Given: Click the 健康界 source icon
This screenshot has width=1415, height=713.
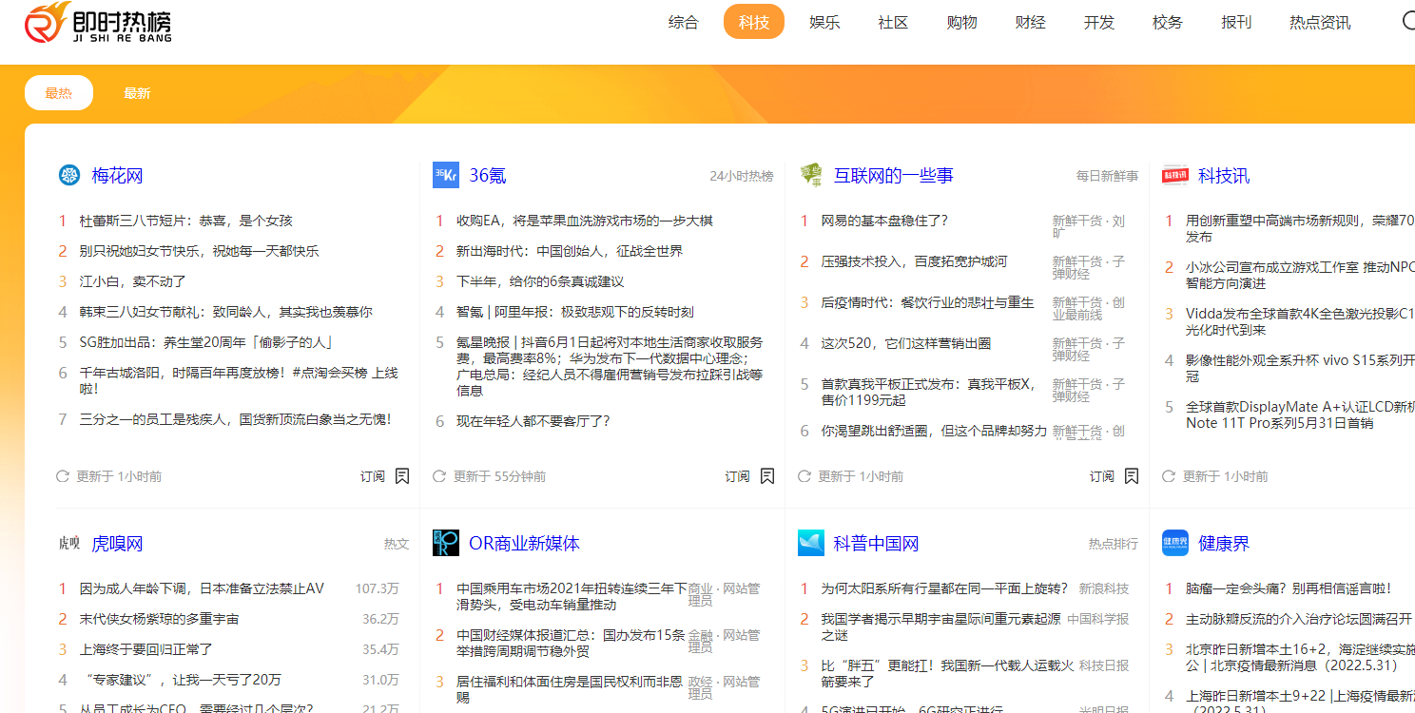Looking at the screenshot, I should 1175,543.
